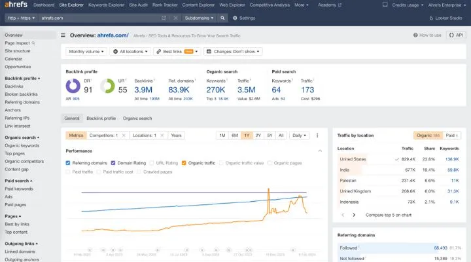Switch to Backlink profile tab
The image size is (471, 262).
101,118
